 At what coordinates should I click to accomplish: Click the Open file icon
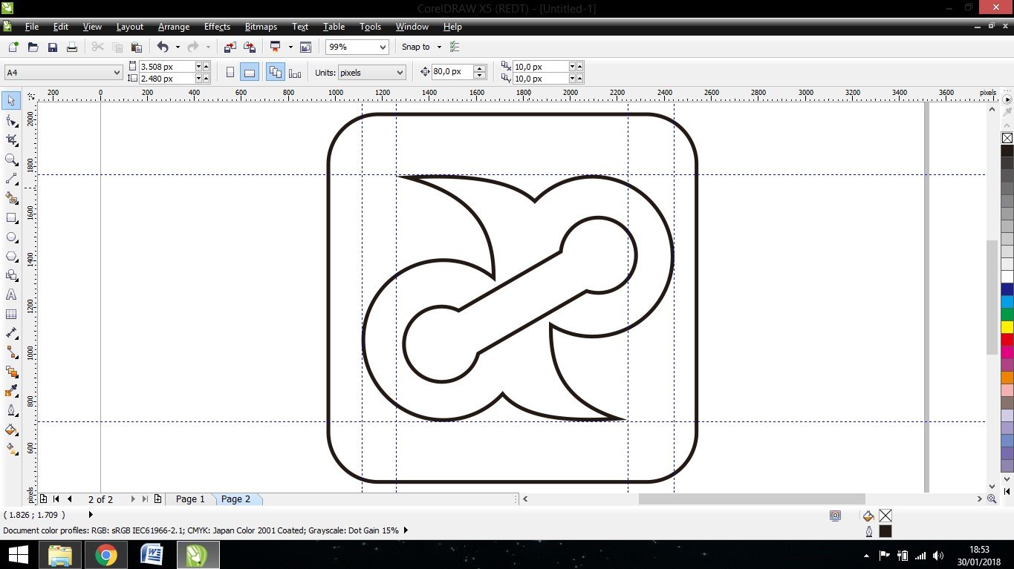tap(33, 47)
